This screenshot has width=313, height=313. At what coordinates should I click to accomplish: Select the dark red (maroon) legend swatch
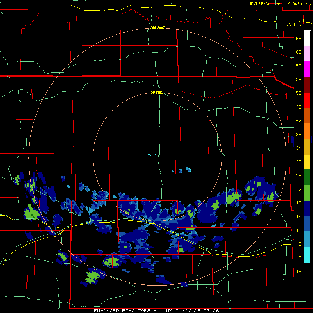[x=307, y=85]
